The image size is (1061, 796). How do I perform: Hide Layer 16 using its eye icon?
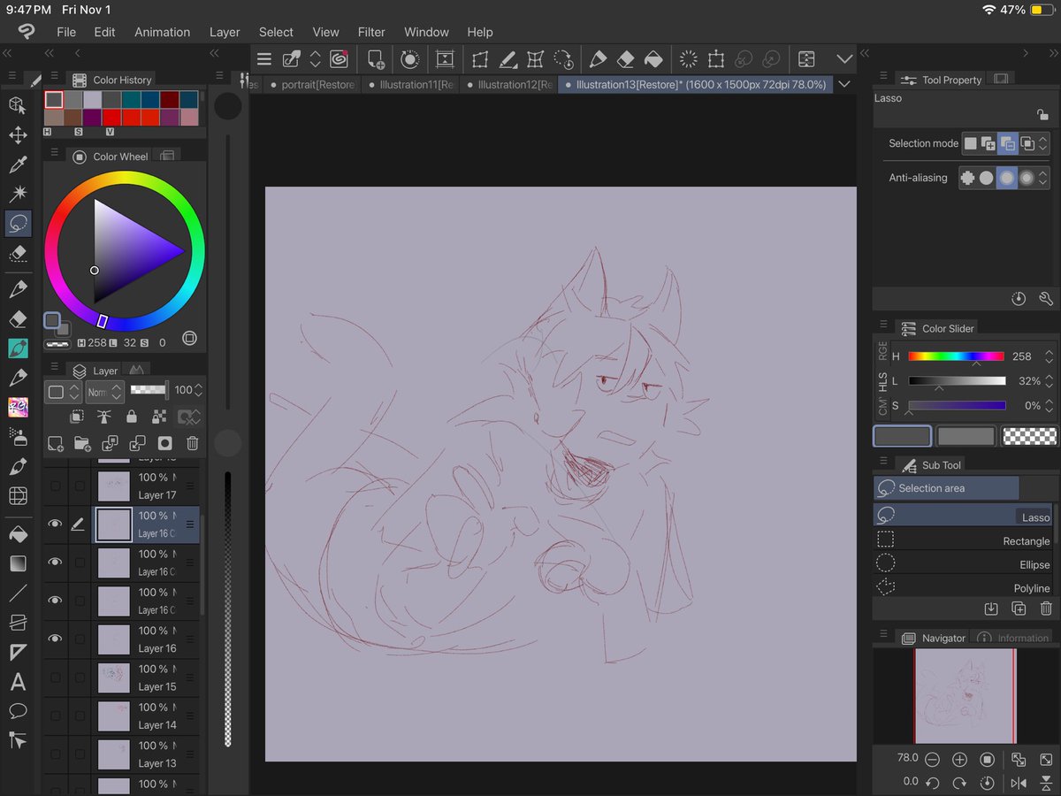click(x=55, y=639)
